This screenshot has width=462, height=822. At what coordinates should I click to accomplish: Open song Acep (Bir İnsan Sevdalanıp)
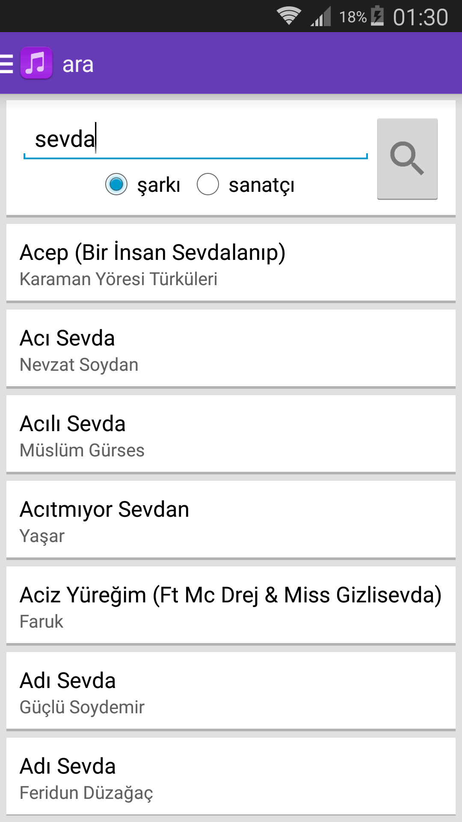coord(231,263)
